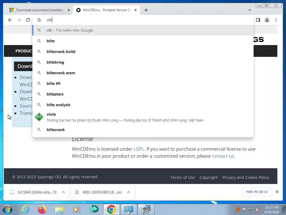286x215 pixels.
Task: Open Windows Media Player from the taskbar
Action: click(77, 209)
